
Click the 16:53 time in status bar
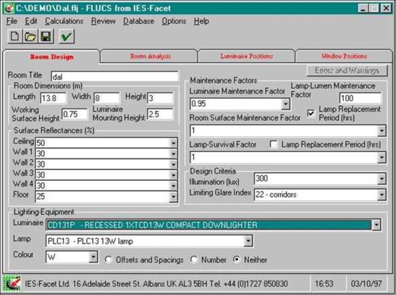click(x=324, y=284)
